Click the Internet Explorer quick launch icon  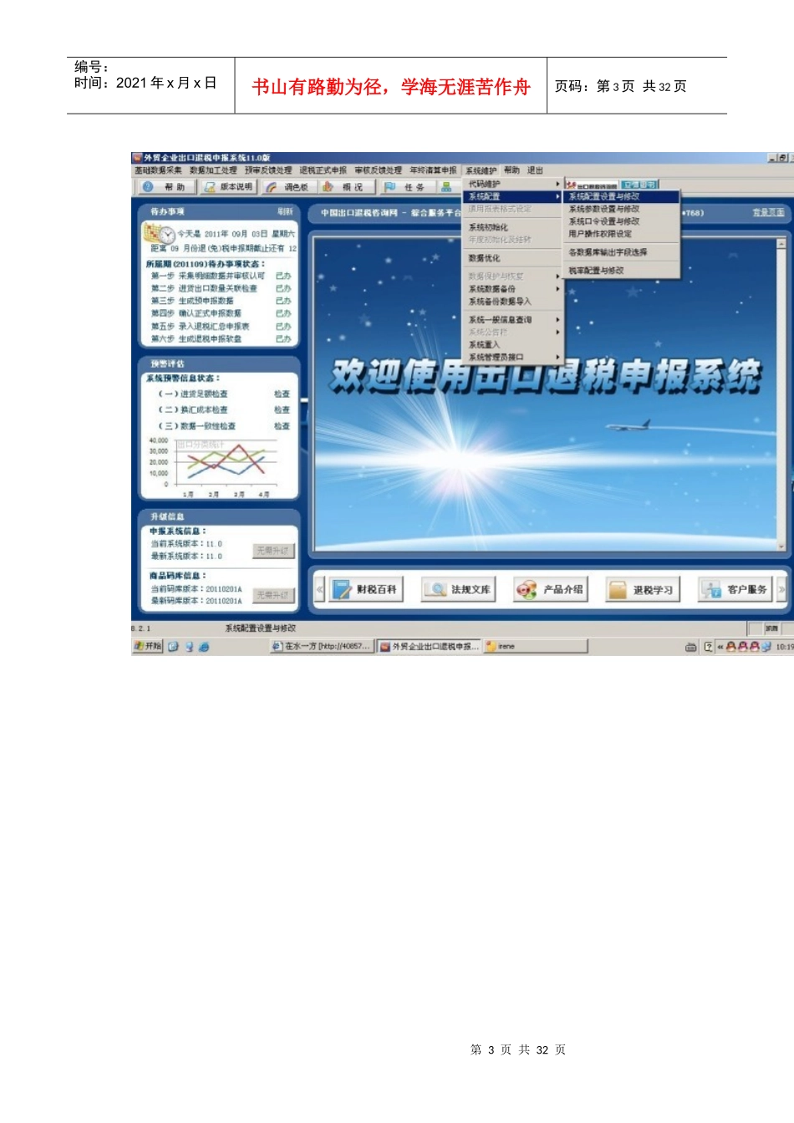(204, 647)
